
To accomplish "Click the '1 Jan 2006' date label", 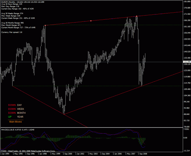I will (117, 154).
